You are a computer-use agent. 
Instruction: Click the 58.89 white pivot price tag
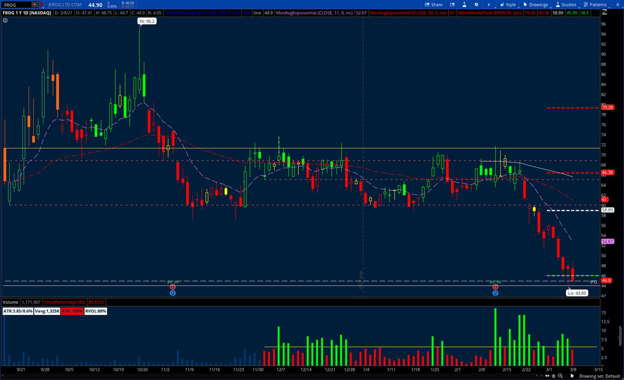pos(608,210)
